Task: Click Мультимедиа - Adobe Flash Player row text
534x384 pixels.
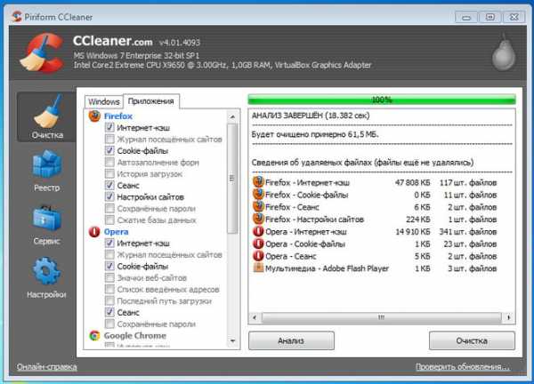Action: (327, 268)
